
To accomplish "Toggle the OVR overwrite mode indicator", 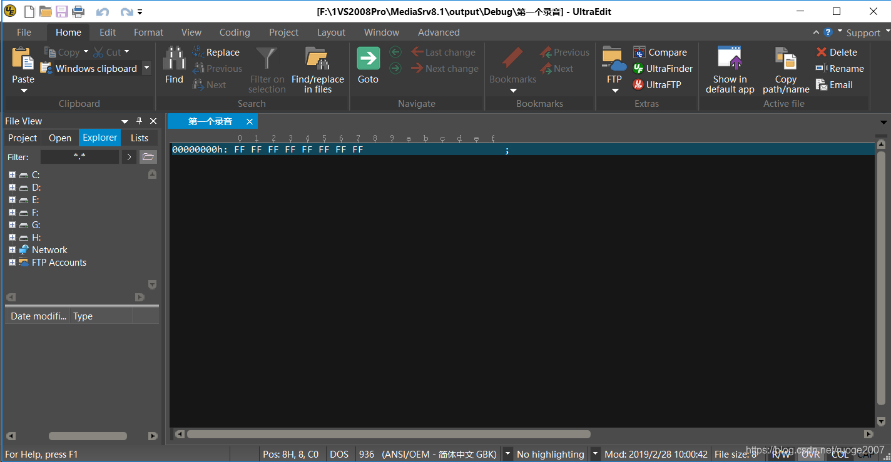I will pyautogui.click(x=811, y=454).
